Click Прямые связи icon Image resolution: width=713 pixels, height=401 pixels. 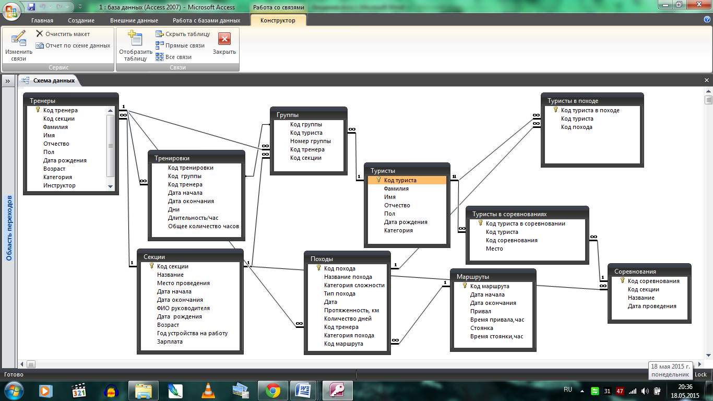pyautogui.click(x=160, y=45)
